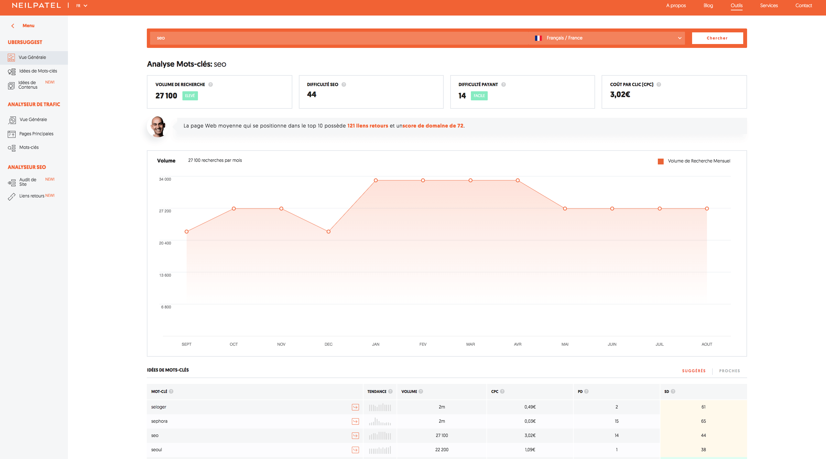Screen dimensions: 826x459
Task: Click the help icon next to CPC column header
Action: click(x=502, y=391)
